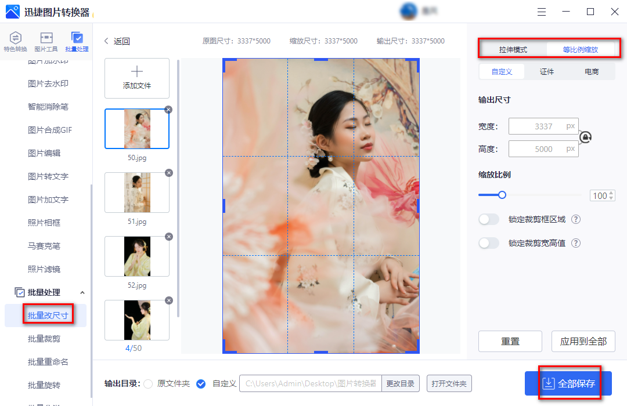Click the 全部保存 button

point(568,383)
